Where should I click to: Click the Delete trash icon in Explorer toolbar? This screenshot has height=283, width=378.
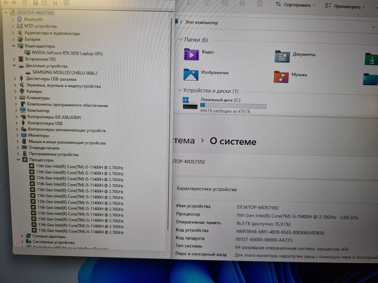pos(260,4)
